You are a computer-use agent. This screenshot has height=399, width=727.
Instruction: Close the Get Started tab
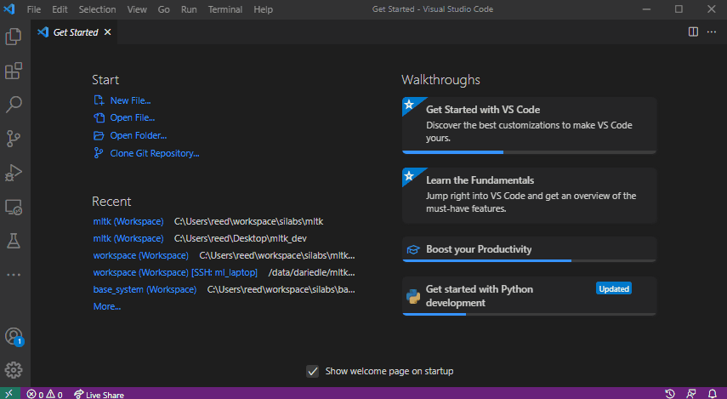[x=107, y=32]
